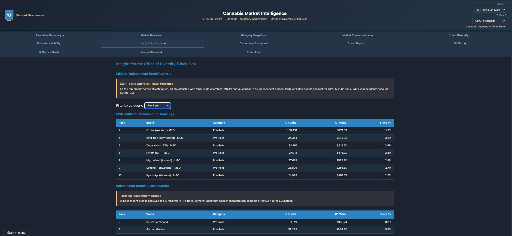Viewport: 512px width, 236px height.
Task: Click Rank header in Independent brands table
Action: click(x=122, y=214)
